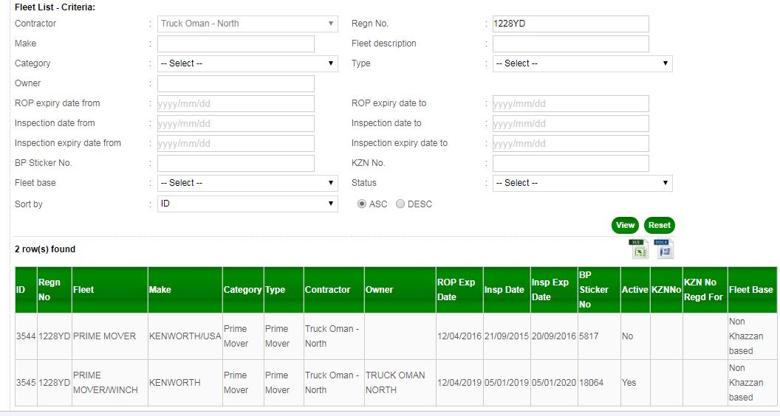Focus the Owner text field
The height and width of the screenshot is (416, 780).
(236, 83)
